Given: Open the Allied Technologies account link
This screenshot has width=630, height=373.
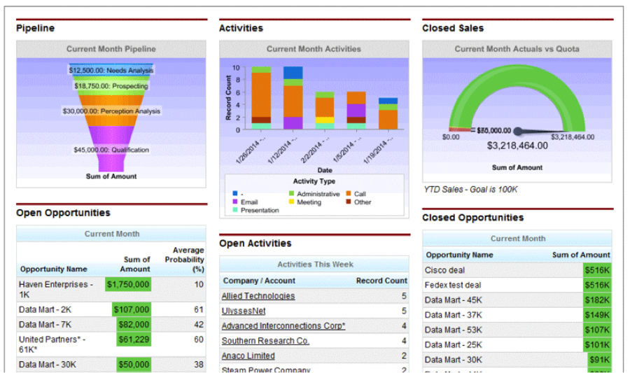Looking at the screenshot, I should click(x=258, y=296).
